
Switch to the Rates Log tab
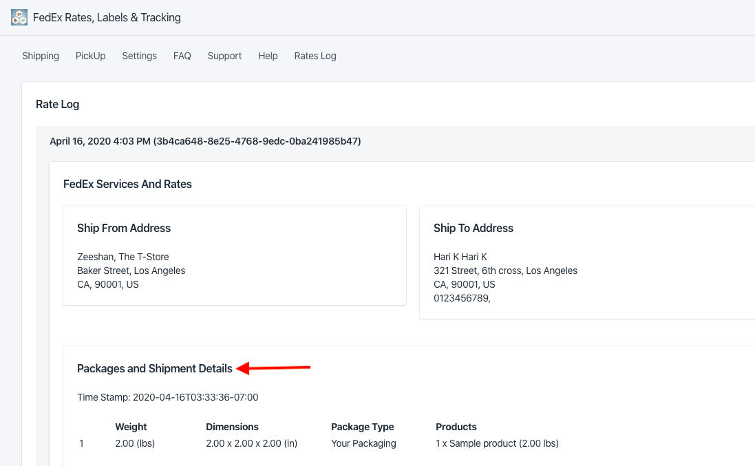pos(315,56)
